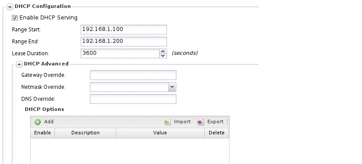This screenshot has height=164, width=362.
Task: Increase Lease Duration with up arrow
Action: [163, 51]
